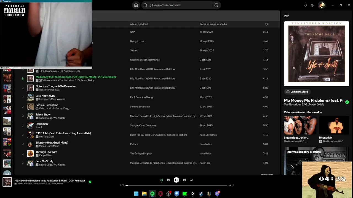
Task: Play 'Notorious Thugs - 2014 Remaster'
Action: (x=56, y=86)
